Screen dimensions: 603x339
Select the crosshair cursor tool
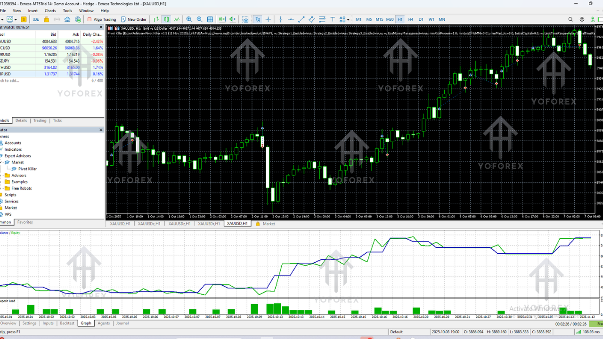click(269, 19)
